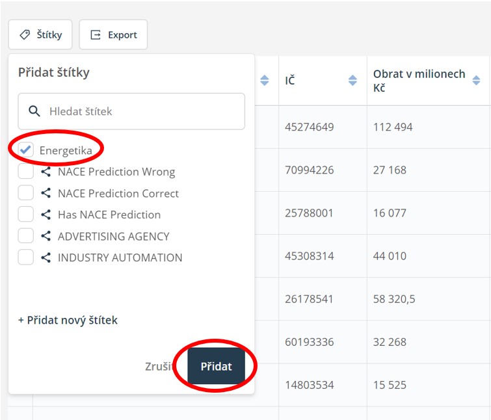Select IČ cell 45274649

(310, 127)
